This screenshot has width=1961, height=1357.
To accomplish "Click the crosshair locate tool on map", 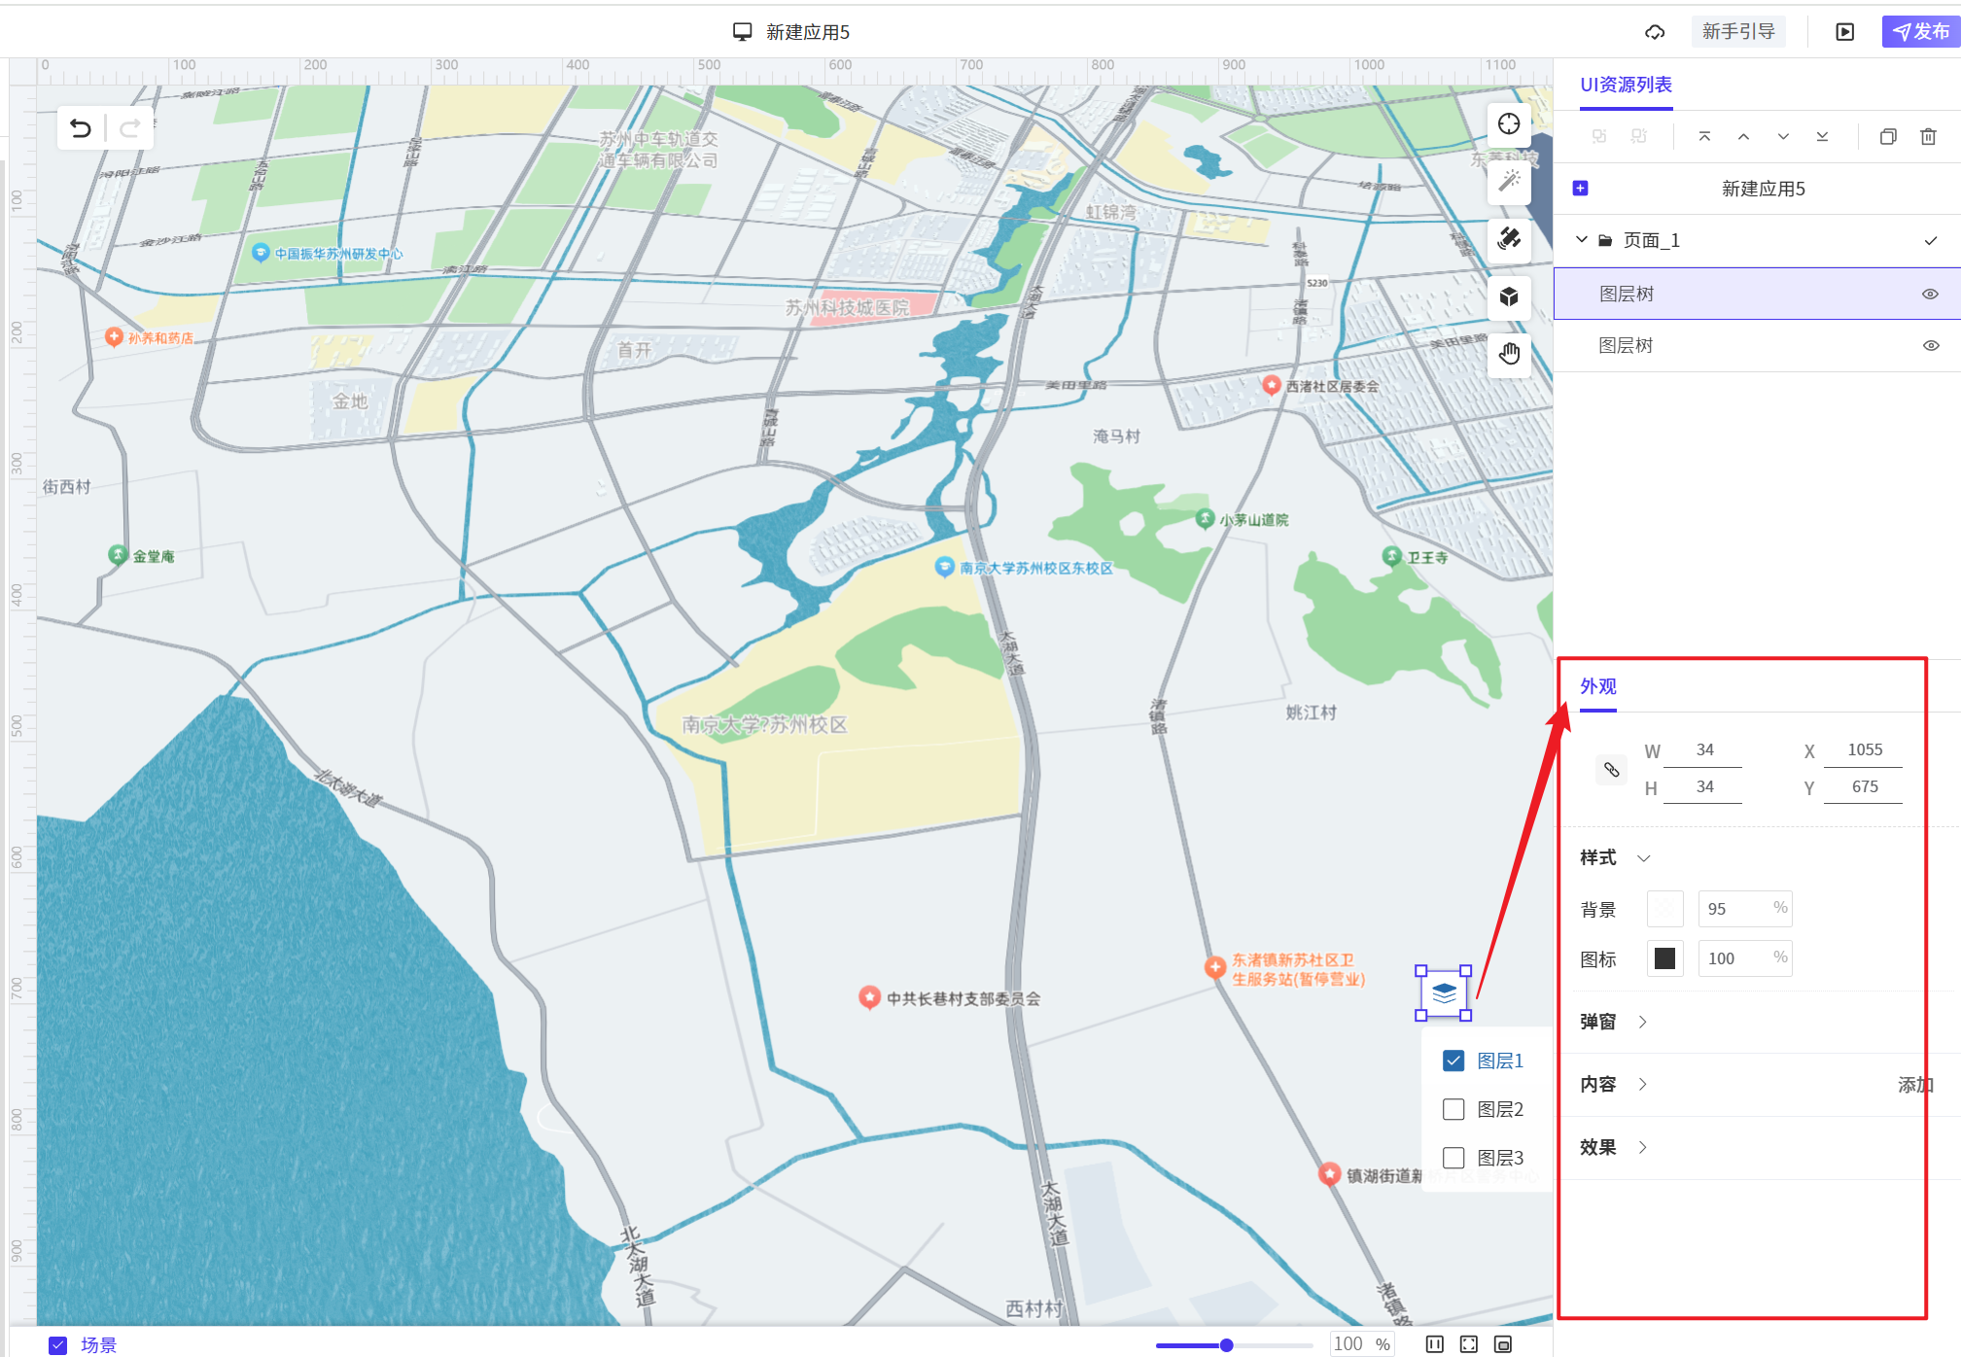I will 1509,124.
